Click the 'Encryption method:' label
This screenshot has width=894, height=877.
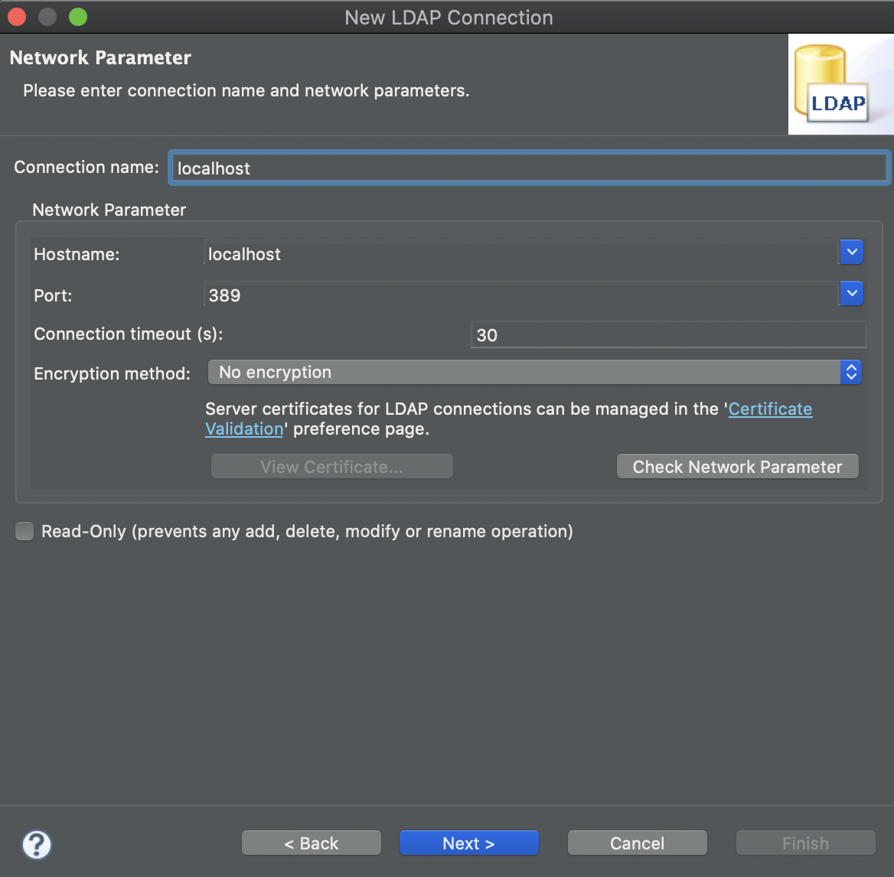112,373
